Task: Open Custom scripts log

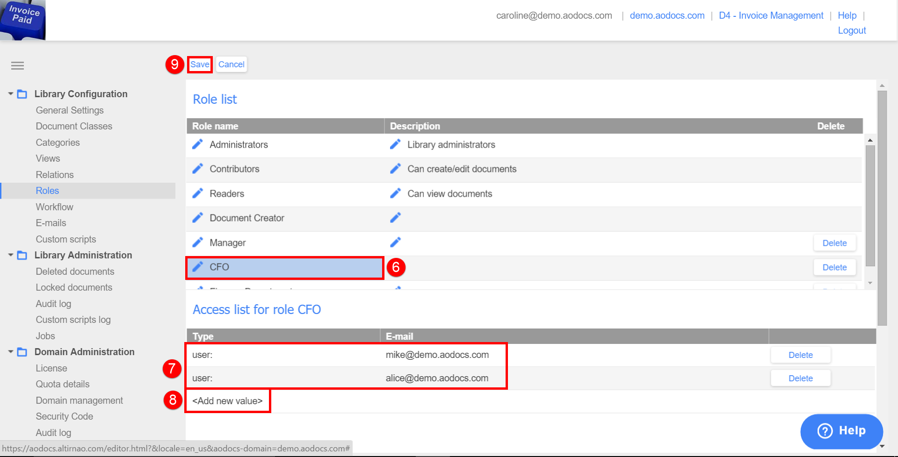Action: coord(73,320)
